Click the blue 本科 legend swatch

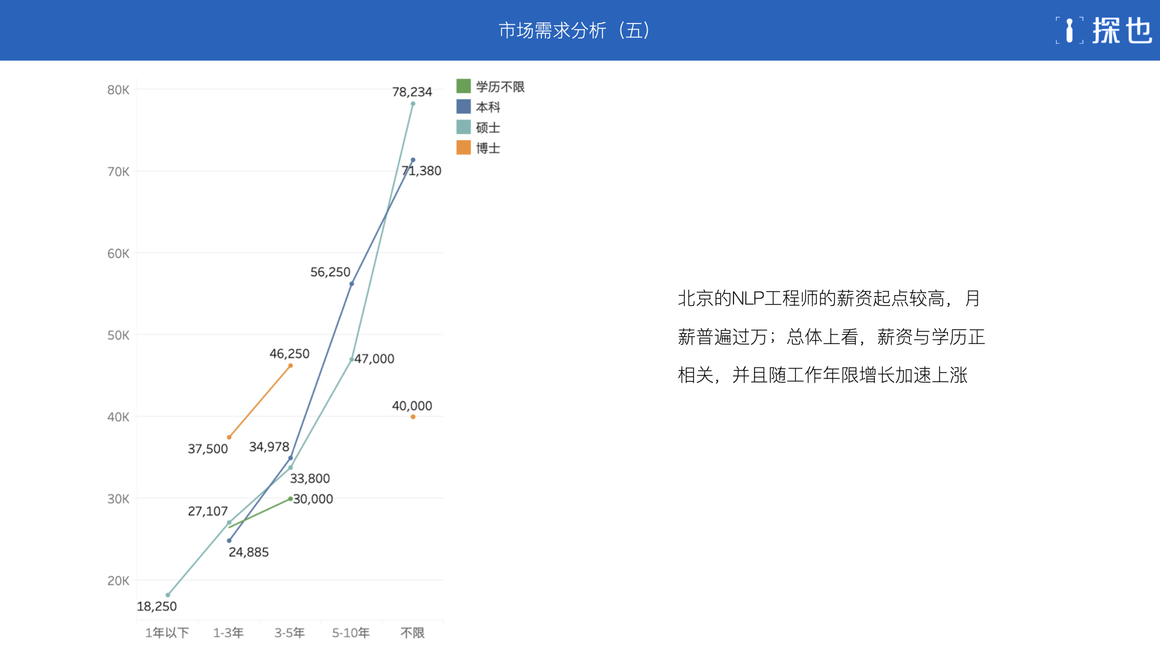[463, 106]
